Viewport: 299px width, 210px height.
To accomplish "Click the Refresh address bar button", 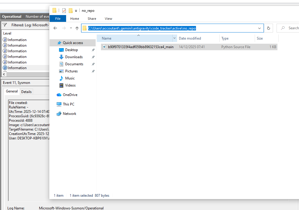I will (x=268, y=28).
